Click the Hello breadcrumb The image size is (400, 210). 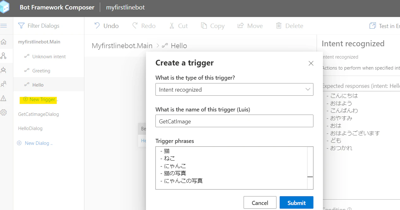[179, 46]
